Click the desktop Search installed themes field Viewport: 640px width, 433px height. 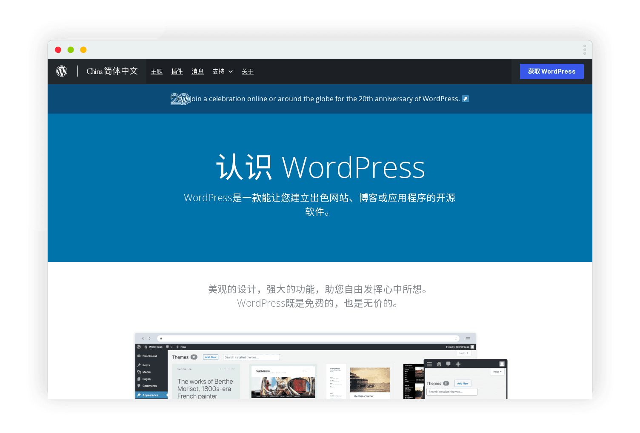coord(251,357)
